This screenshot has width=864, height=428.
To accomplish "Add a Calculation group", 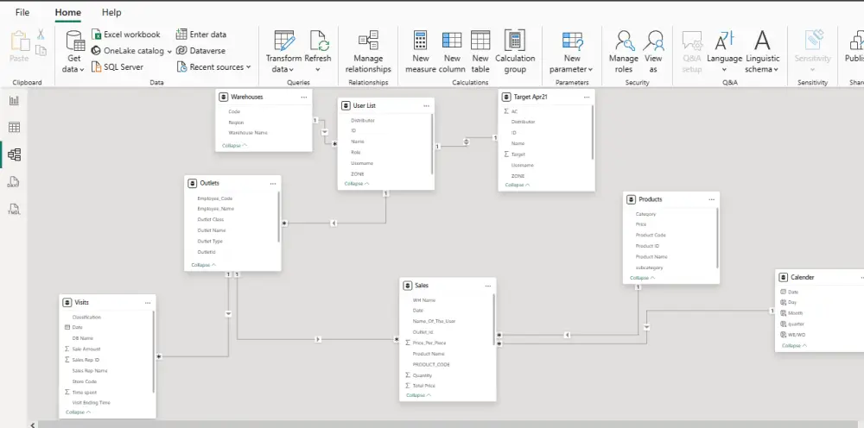I will point(515,51).
